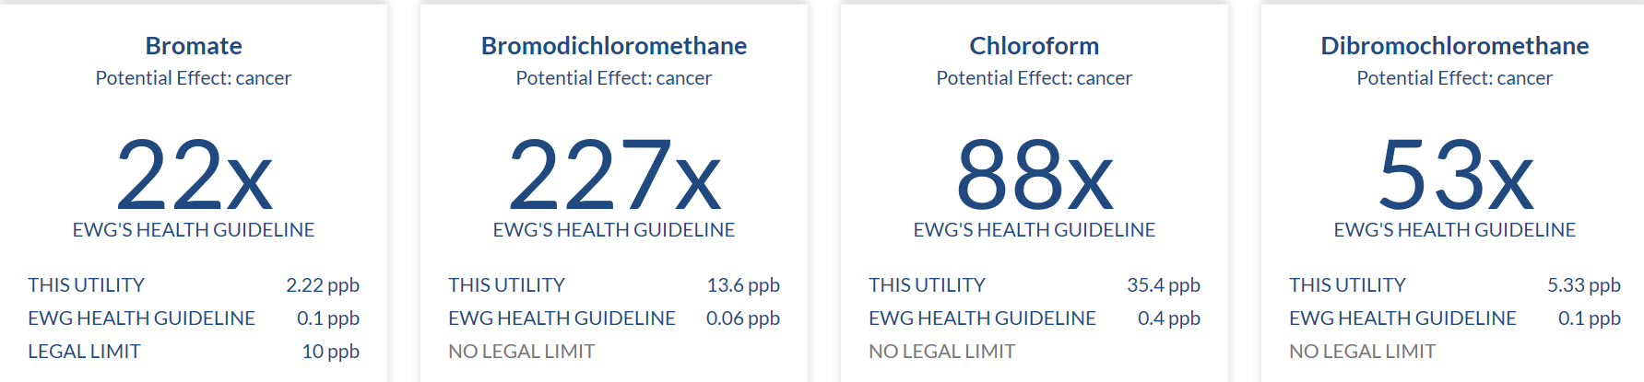
Task: Click THIS UTILITY label in Bromodichloromethane card
Action: click(506, 285)
